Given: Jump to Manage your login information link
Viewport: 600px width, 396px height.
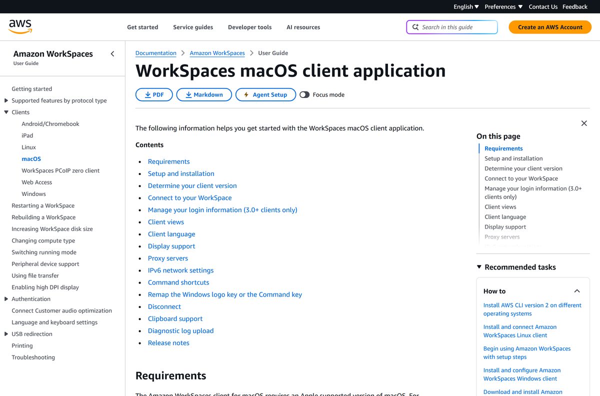Looking at the screenshot, I should (x=222, y=210).
